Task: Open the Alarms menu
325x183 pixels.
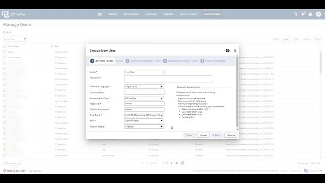Action: coord(113,14)
